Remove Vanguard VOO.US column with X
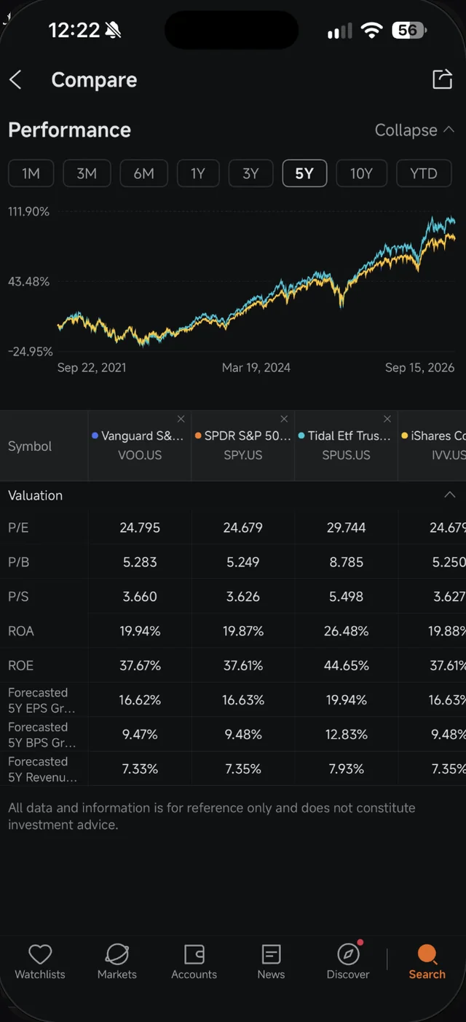 [x=181, y=419]
